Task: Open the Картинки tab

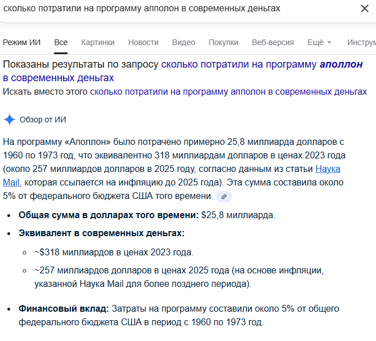Action: [x=97, y=42]
